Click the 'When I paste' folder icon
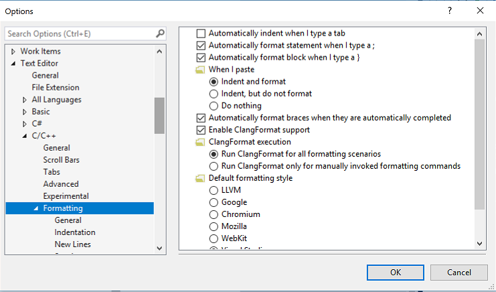The image size is (496, 292). click(199, 70)
